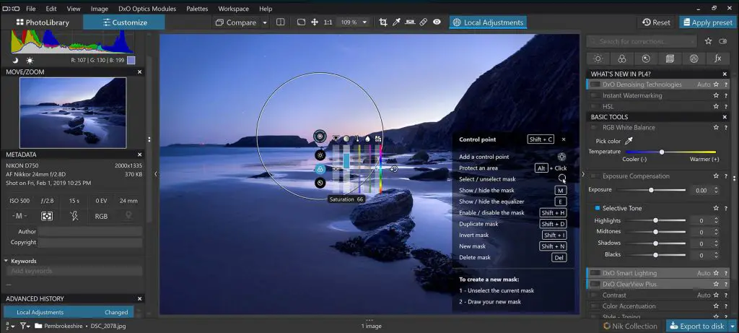
Task: Show the Detail corrections palette icon
Action: pos(646,59)
